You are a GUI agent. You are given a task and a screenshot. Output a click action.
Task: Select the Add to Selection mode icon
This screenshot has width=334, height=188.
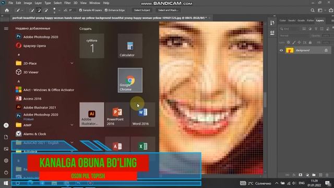coord(39,10)
